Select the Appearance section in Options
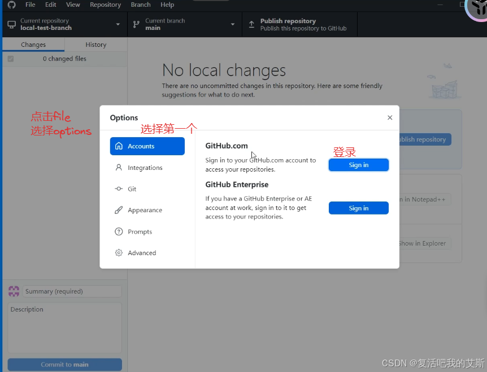The height and width of the screenshot is (372, 487). (x=147, y=210)
